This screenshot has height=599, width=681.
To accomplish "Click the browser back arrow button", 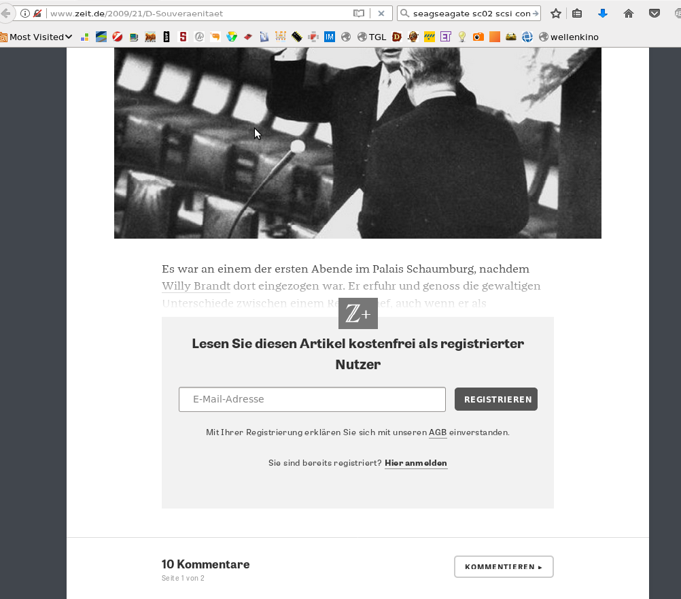I will (x=5, y=14).
